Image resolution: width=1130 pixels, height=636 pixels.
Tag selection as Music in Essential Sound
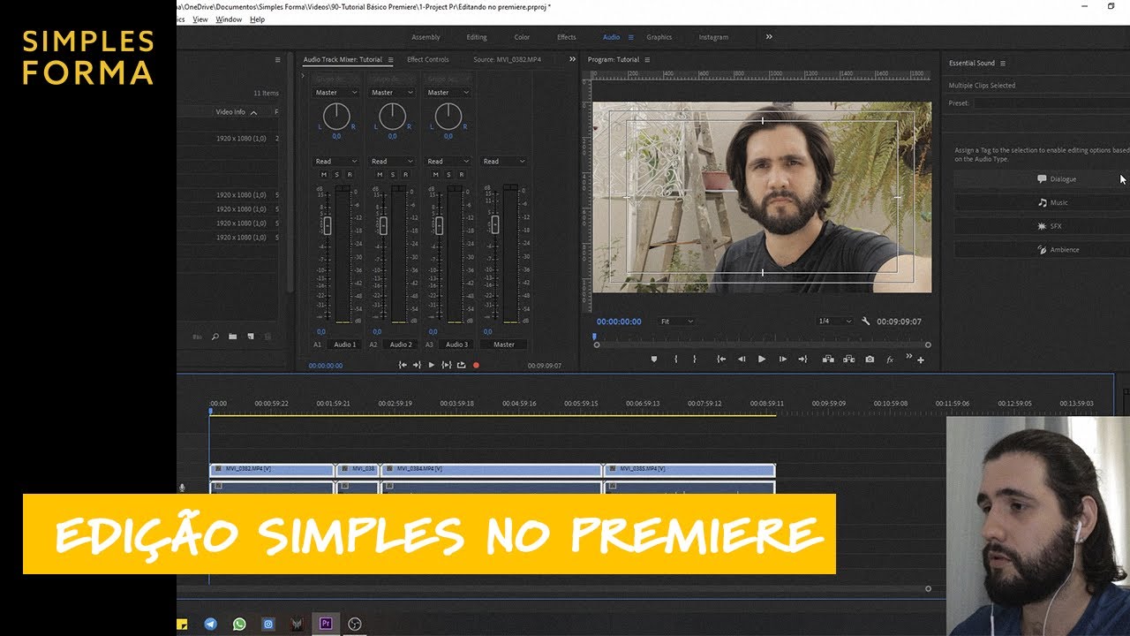coord(1042,202)
